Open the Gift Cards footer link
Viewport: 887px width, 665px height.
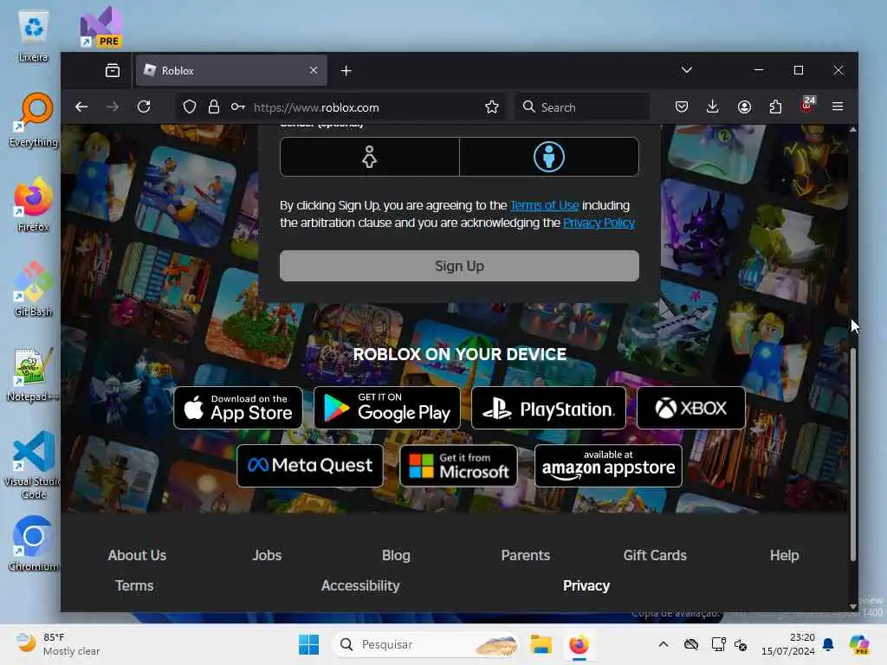655,555
